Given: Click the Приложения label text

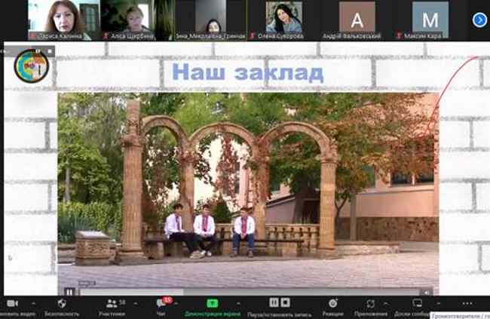Looking at the screenshot, I should [x=371, y=314].
